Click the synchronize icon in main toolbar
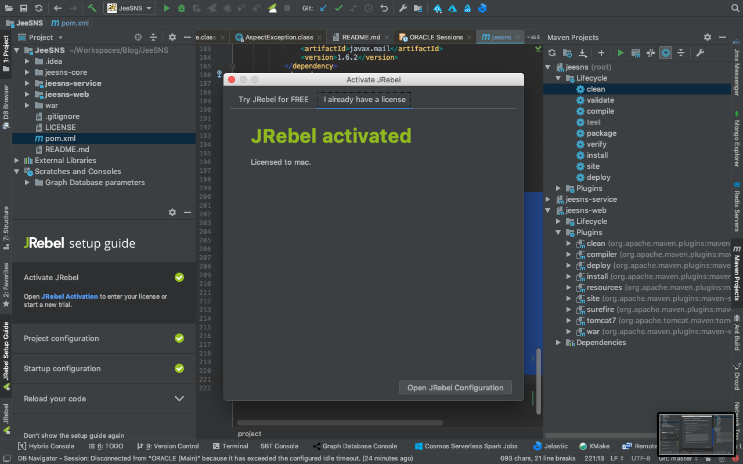Image resolution: width=743 pixels, height=464 pixels. (x=38, y=8)
